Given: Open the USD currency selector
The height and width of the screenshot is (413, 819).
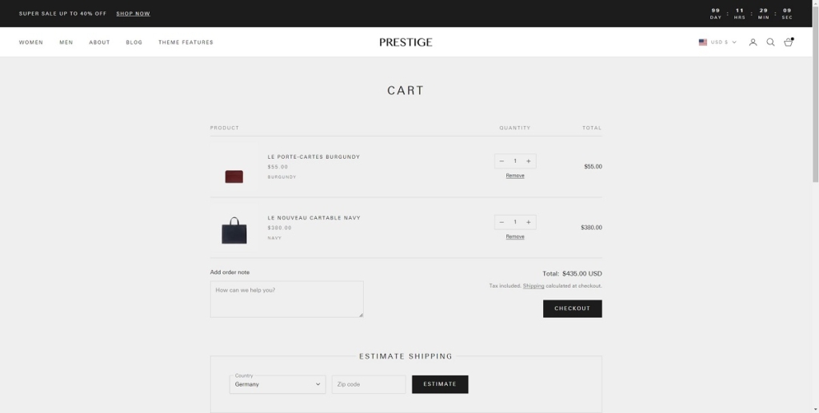Looking at the screenshot, I should [x=717, y=42].
